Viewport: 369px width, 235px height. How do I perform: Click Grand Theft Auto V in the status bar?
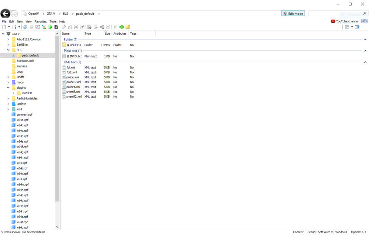(x=320, y=232)
